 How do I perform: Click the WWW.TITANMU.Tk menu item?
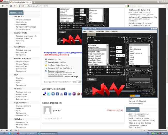point(111,31)
